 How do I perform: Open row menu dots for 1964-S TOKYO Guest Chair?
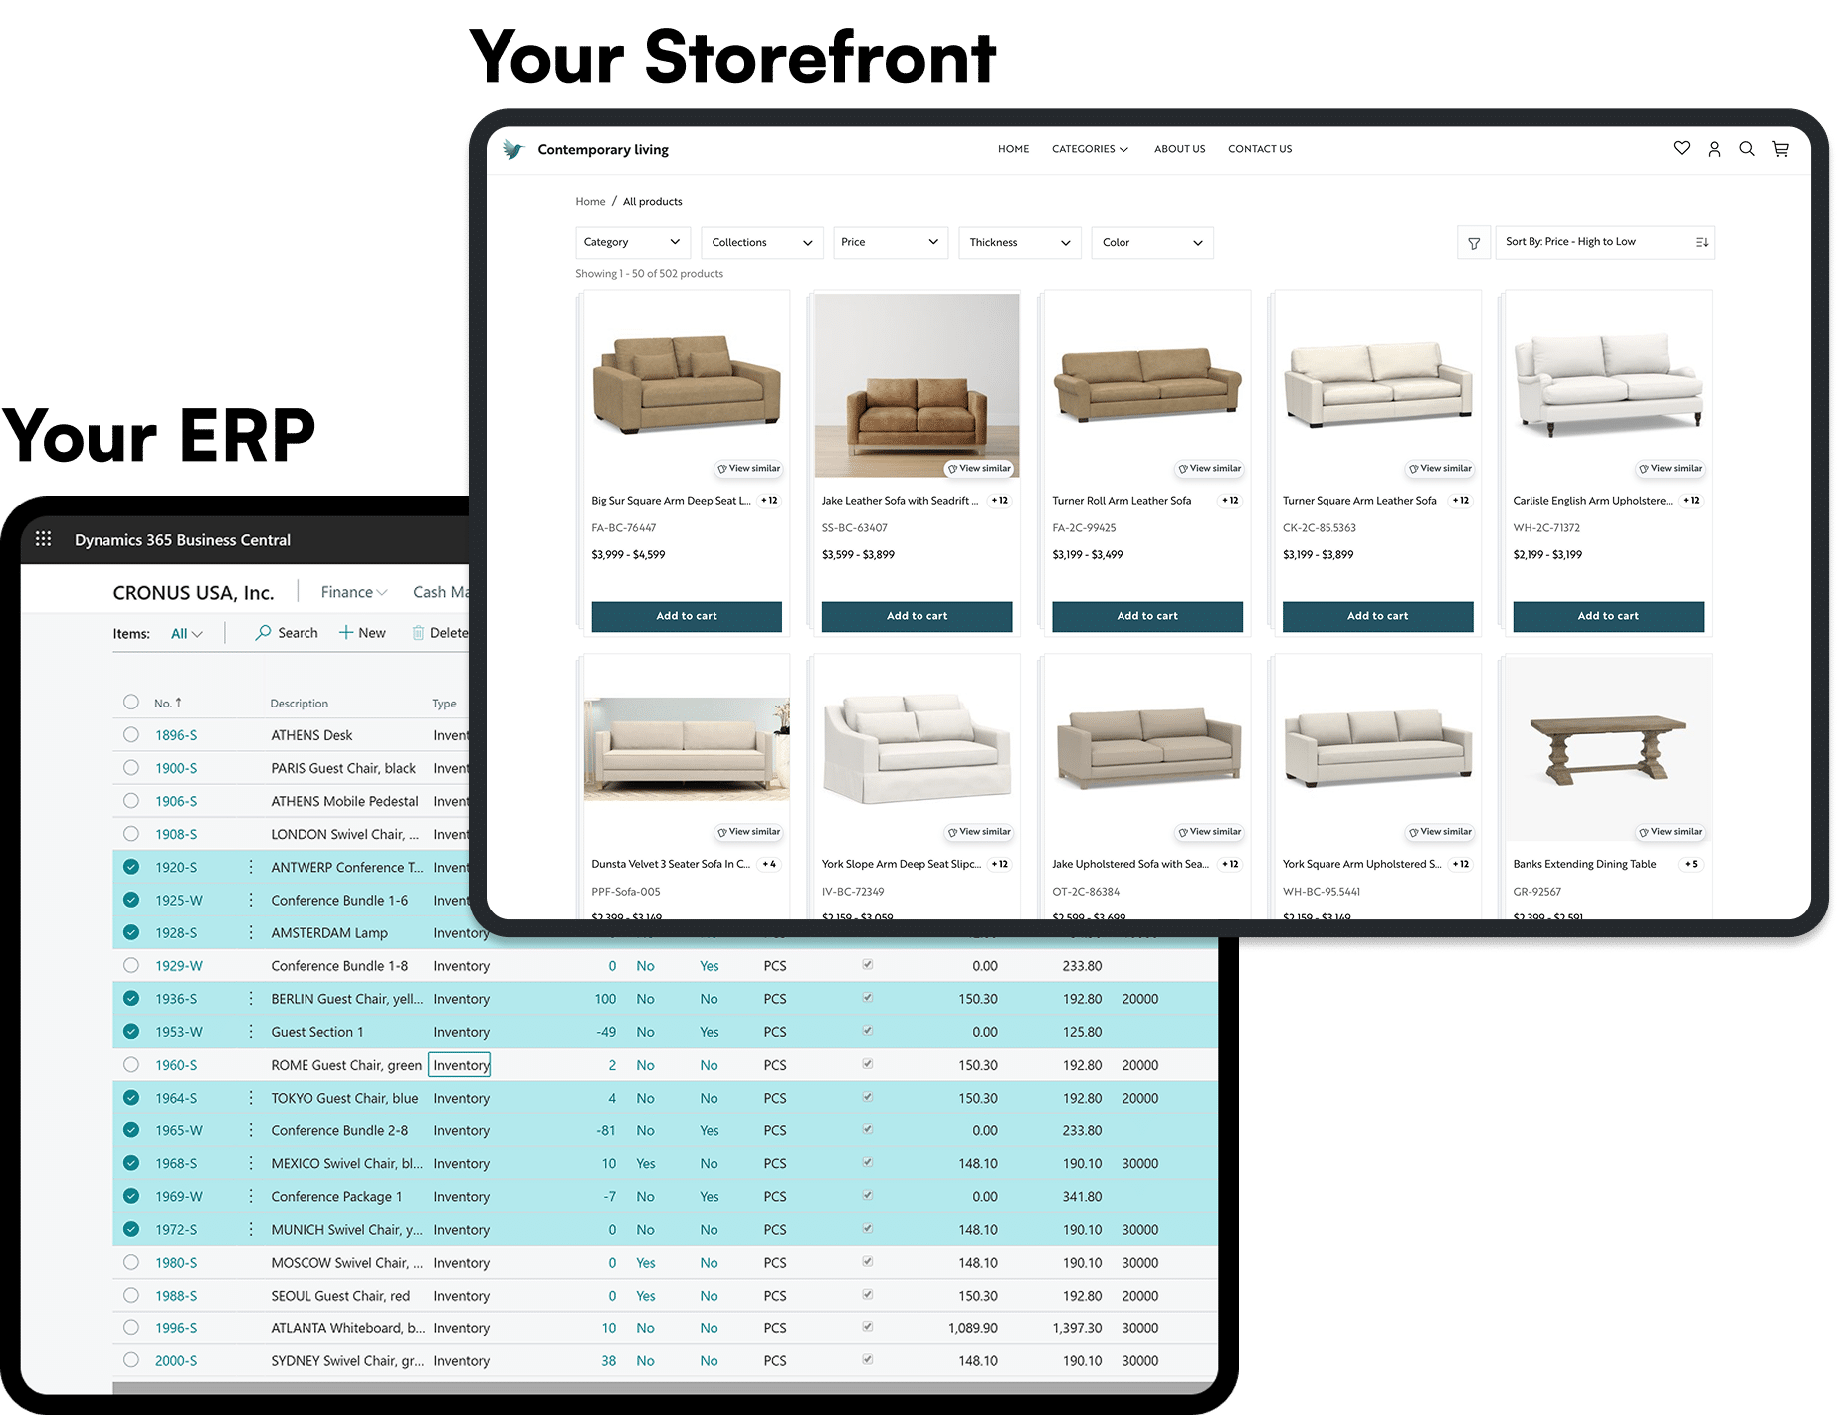click(x=251, y=1098)
